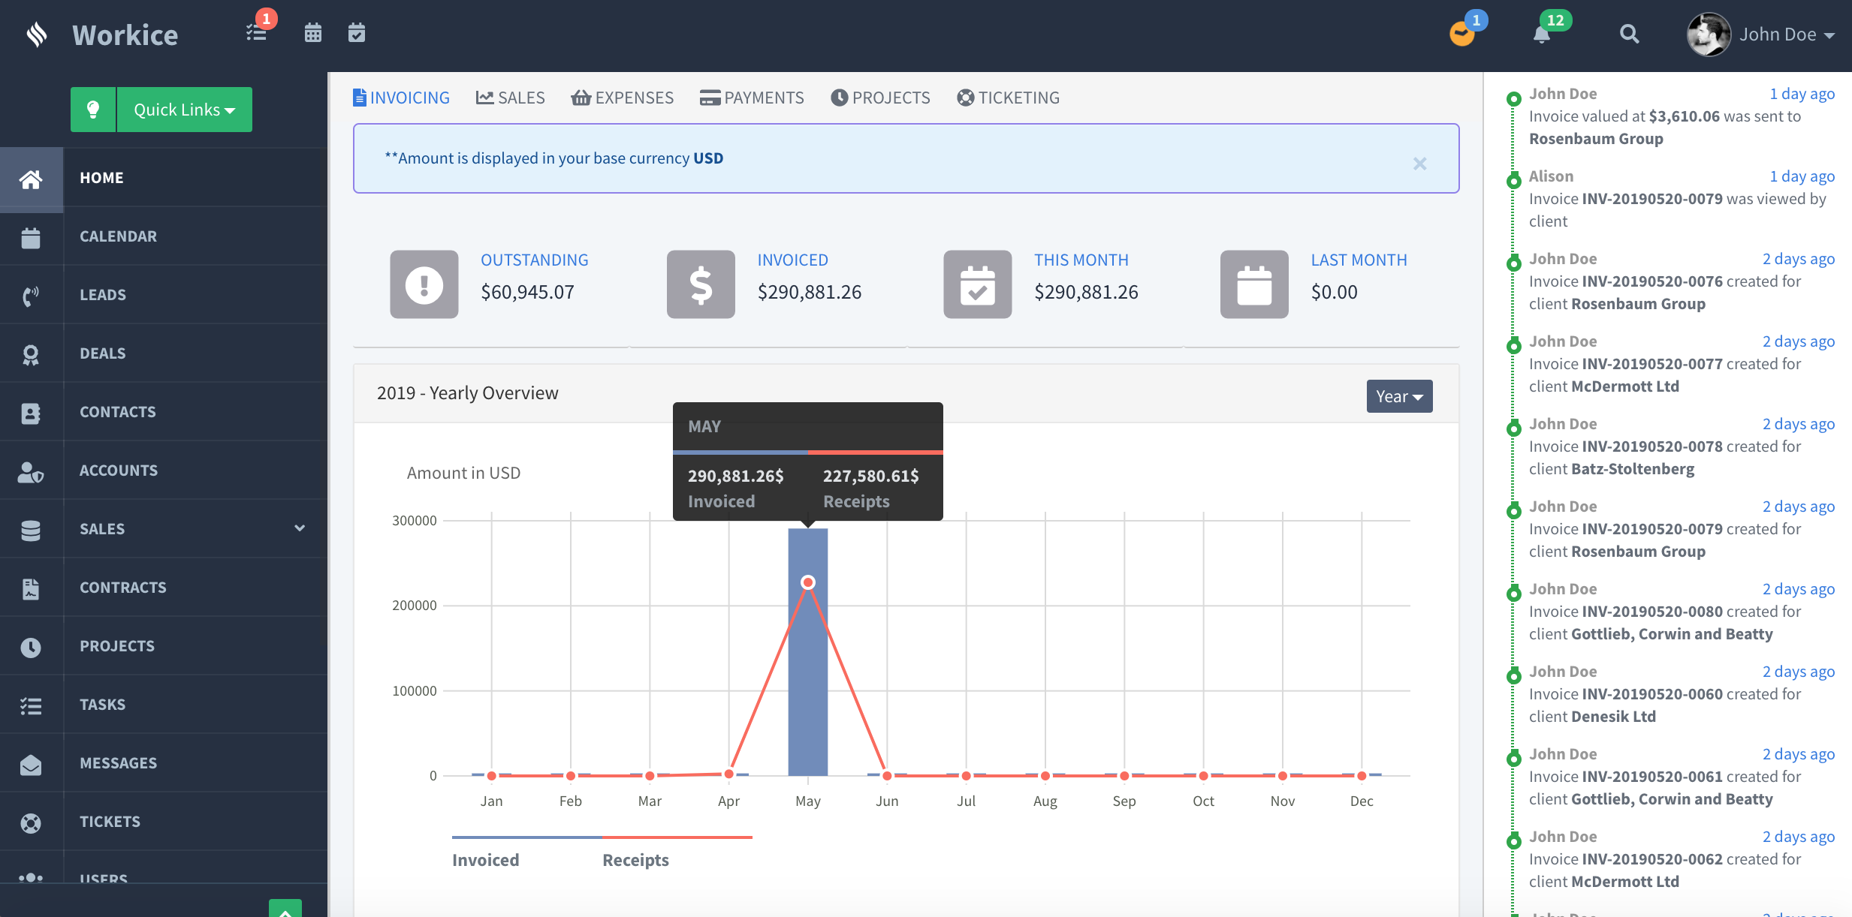Image resolution: width=1852 pixels, height=917 pixels.
Task: Click the Home house icon in sidebar
Action: tap(31, 179)
